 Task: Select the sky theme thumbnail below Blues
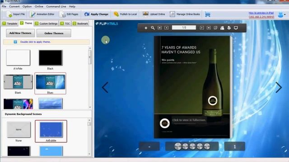[51, 103]
